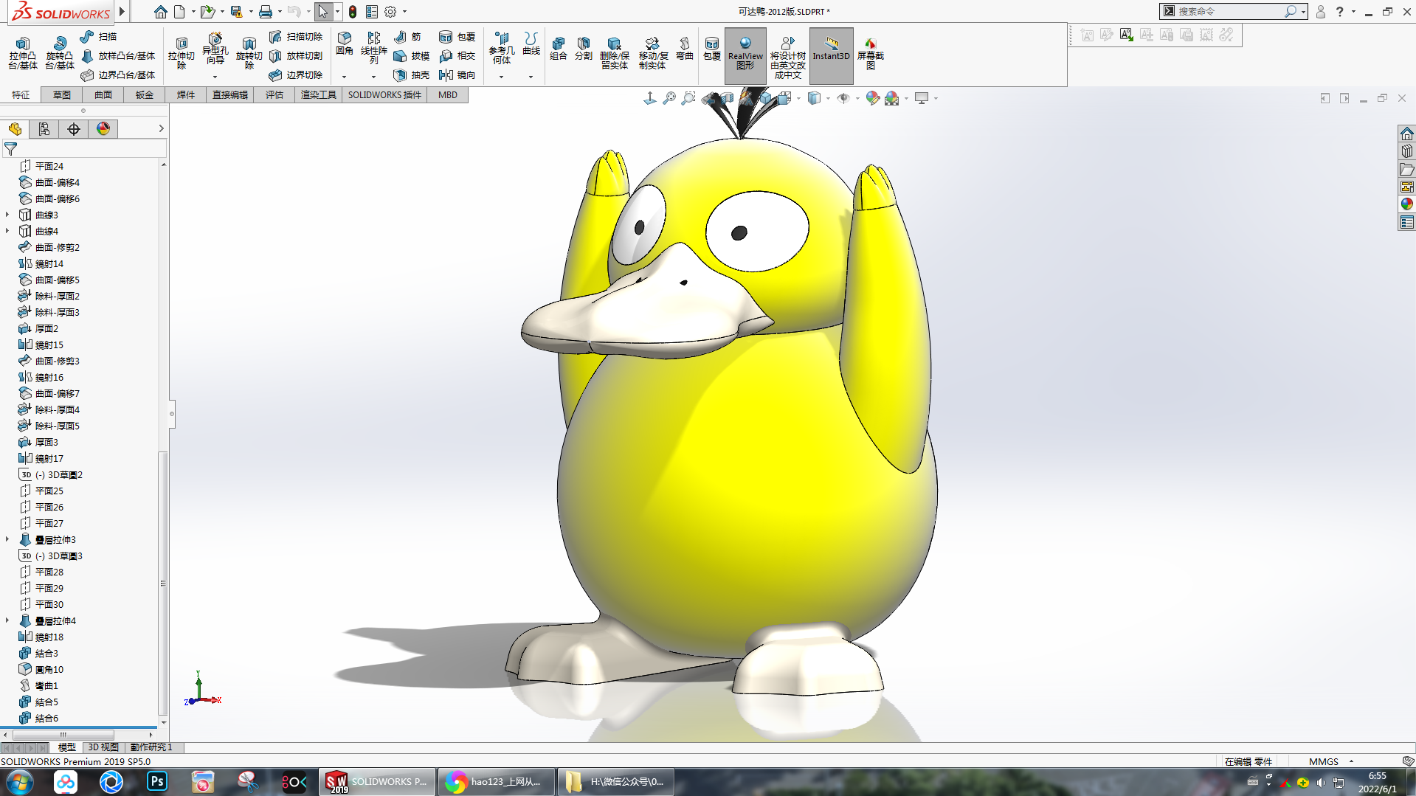Click the 放样切割 lofted cut tool
Image resolution: width=1416 pixels, height=796 pixels.
point(295,55)
